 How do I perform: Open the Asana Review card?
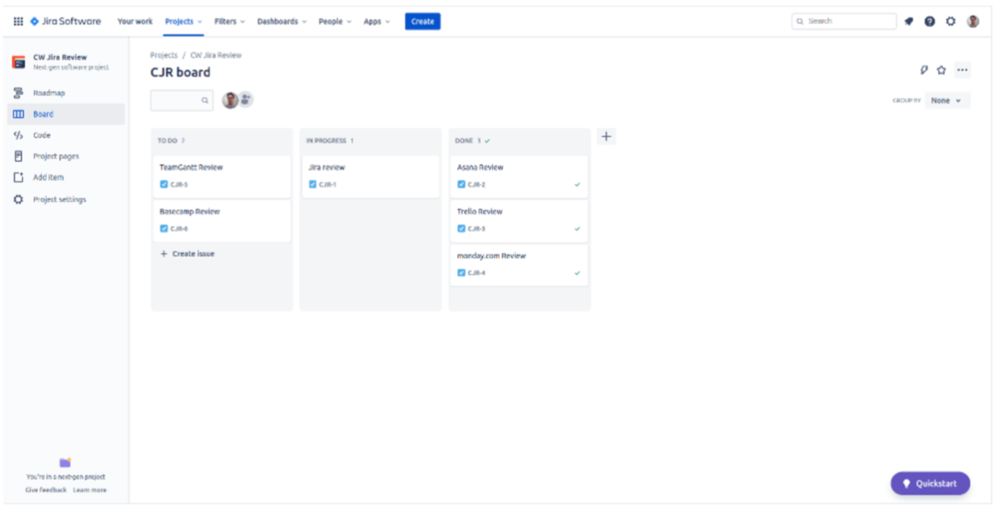tap(519, 176)
